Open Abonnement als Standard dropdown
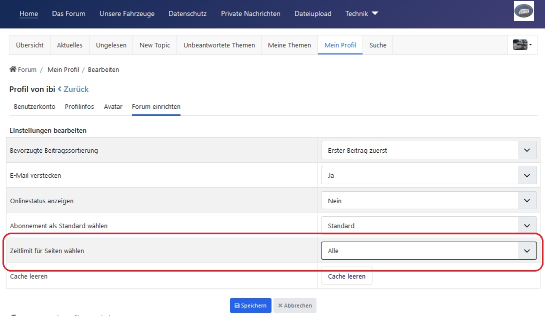The height and width of the screenshot is (316, 545). (428, 226)
